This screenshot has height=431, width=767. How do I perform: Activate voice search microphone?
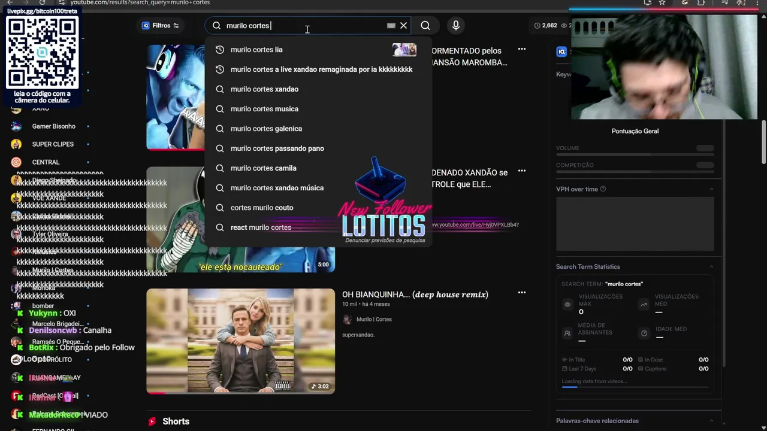[456, 25]
